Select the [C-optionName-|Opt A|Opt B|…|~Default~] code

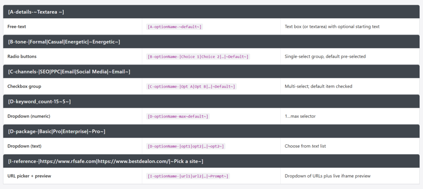coord(191,86)
